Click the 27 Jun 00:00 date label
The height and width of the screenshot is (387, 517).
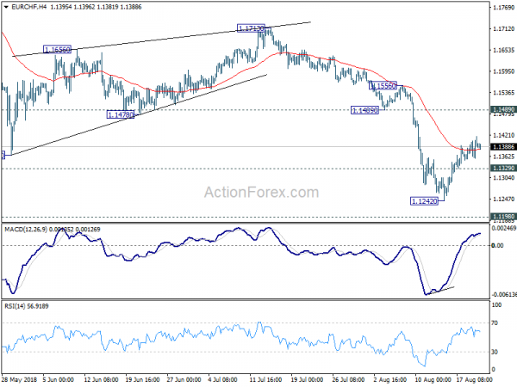(x=184, y=380)
